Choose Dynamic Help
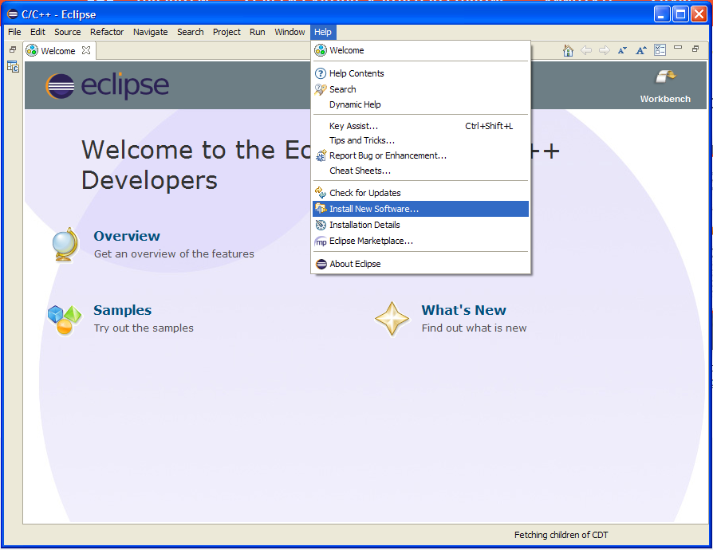The image size is (713, 550). [420, 104]
